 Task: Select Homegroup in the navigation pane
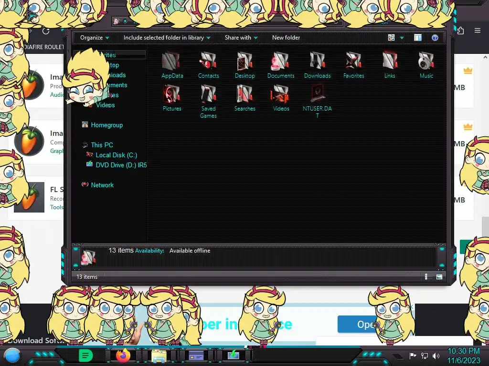(102, 125)
